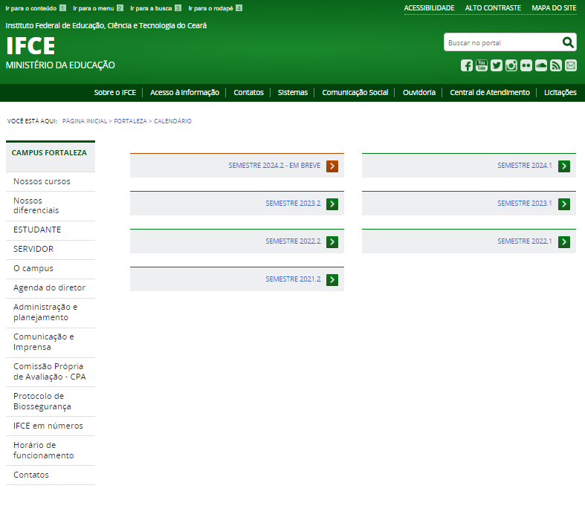Open Nossos cursos in sidebar
This screenshot has height=520, width=585.
[42, 181]
